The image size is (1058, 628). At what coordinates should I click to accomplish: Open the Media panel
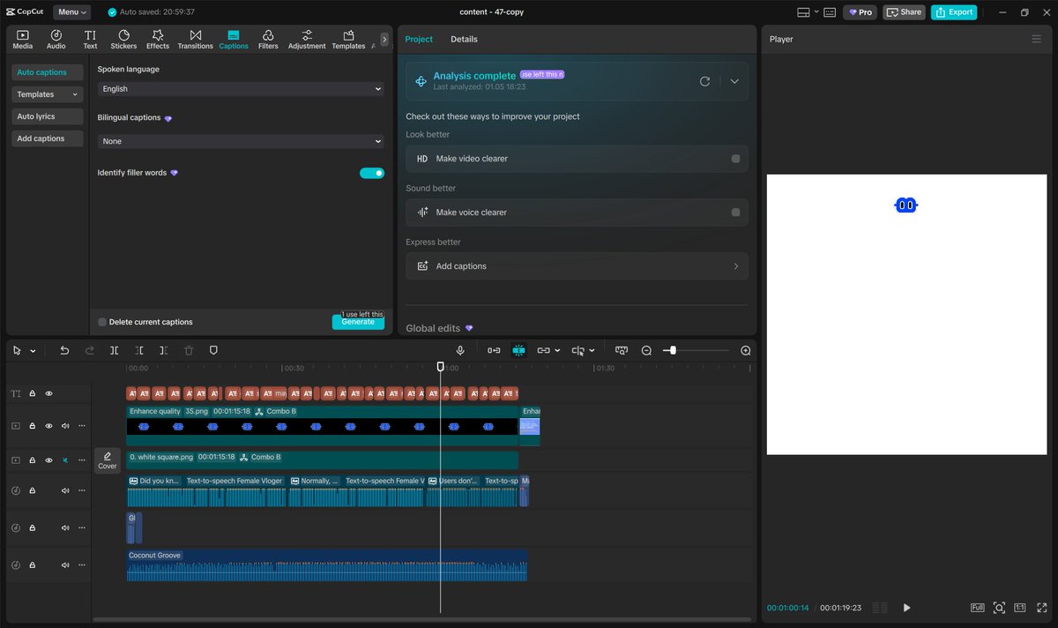point(23,40)
